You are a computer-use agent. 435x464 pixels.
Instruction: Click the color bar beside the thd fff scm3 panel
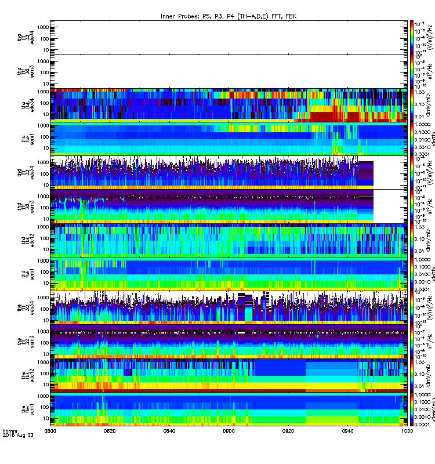412,206
